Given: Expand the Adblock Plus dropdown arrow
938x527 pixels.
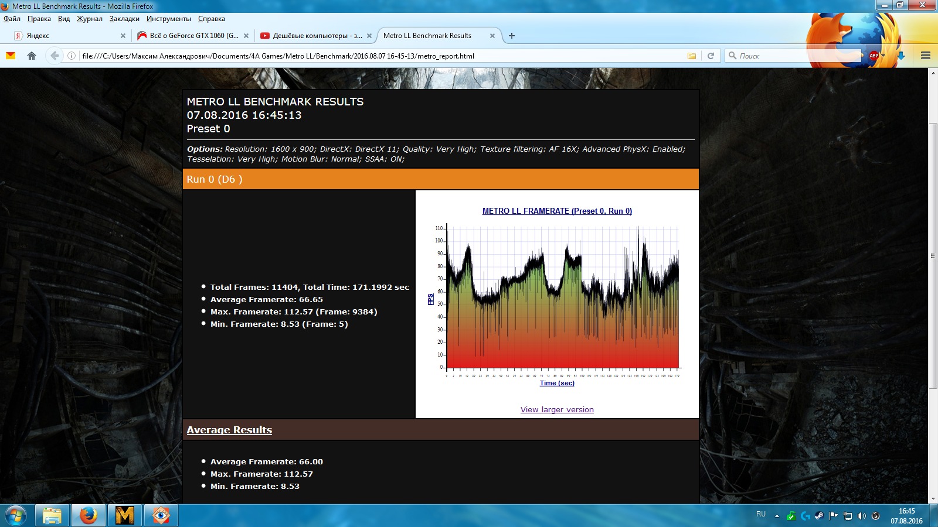Looking at the screenshot, I should coord(883,56).
